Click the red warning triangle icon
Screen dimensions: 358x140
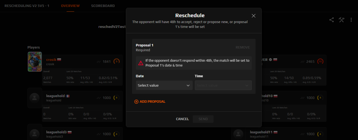tap(141, 63)
